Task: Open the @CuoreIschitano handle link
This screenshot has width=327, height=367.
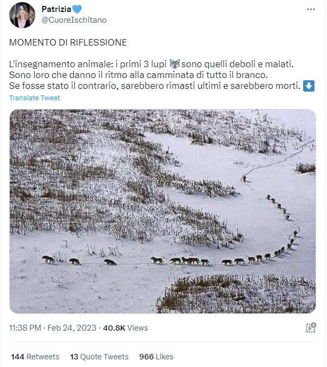Action: pyautogui.click(x=74, y=20)
